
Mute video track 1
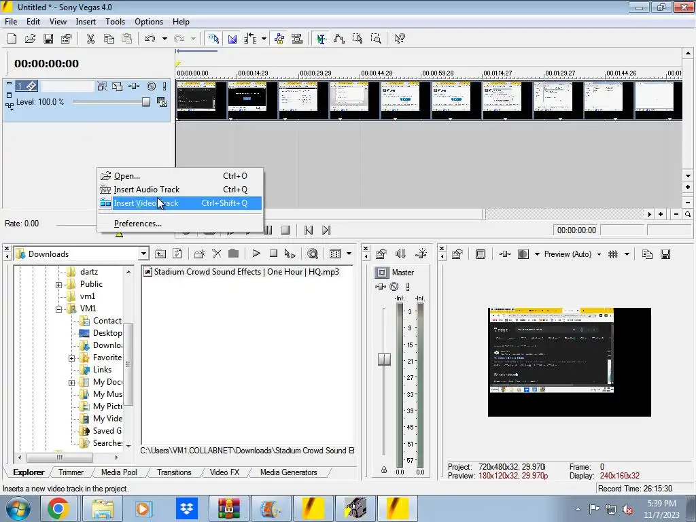pos(152,86)
